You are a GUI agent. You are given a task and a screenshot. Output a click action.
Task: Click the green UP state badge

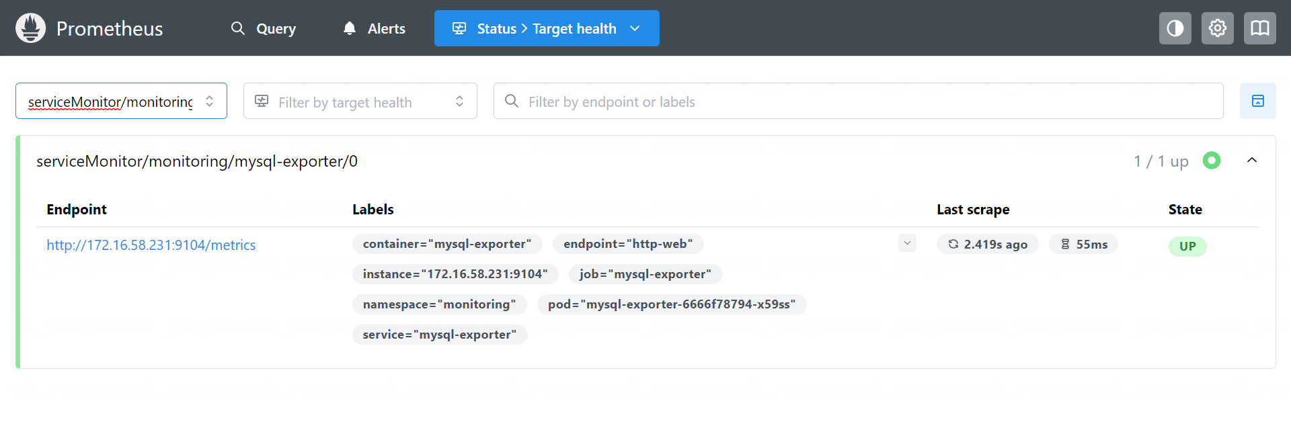[1187, 246]
